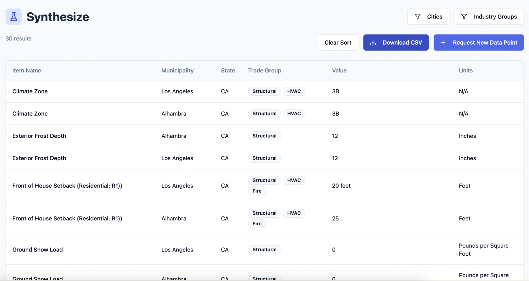Click Feet units in Setback Los Angeles row
Image resolution: width=529 pixels, height=281 pixels.
(465, 186)
